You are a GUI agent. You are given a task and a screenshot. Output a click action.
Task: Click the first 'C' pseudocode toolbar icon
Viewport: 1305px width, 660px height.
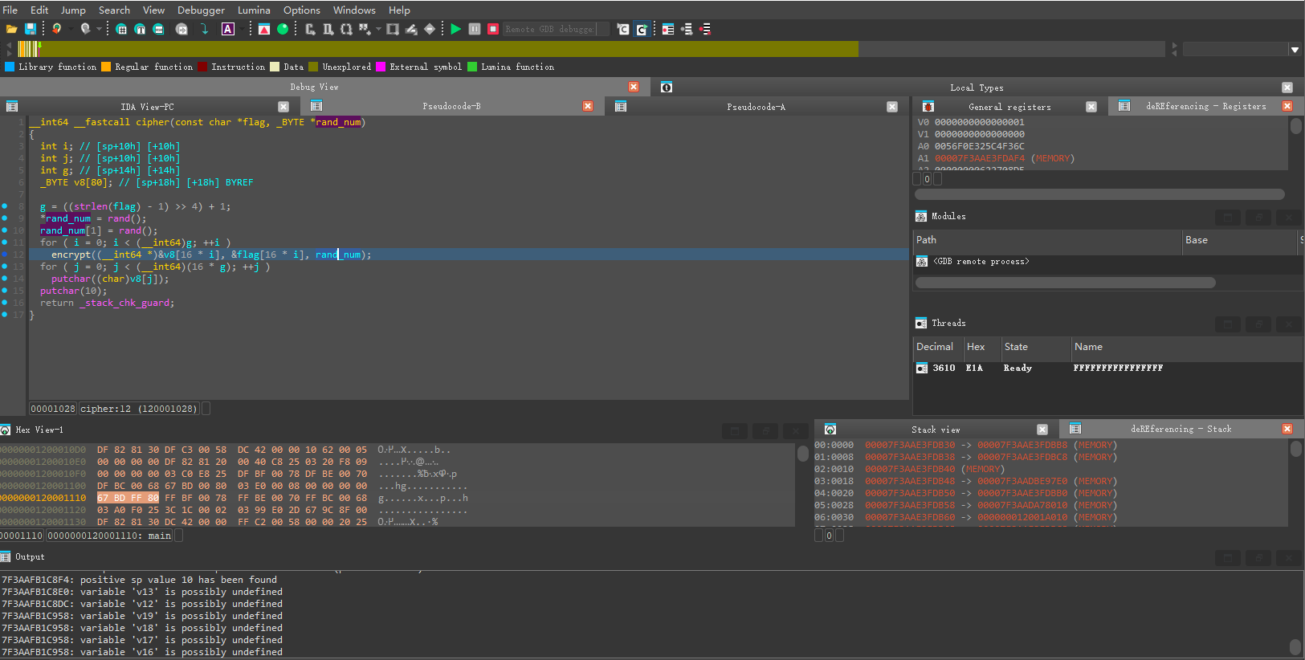[623, 29]
